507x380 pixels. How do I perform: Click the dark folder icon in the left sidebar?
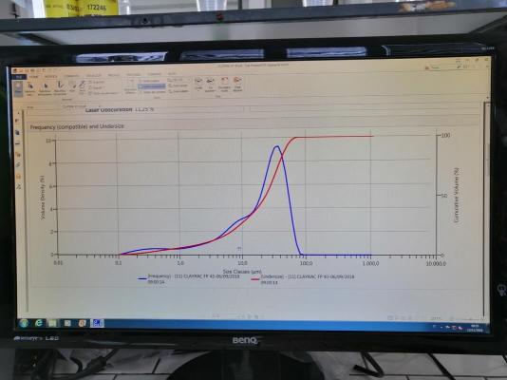coord(17,133)
